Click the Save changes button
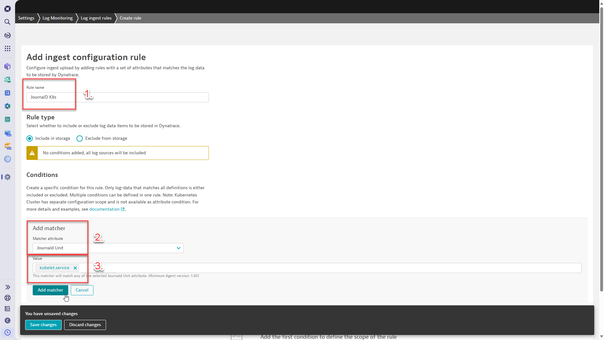604x340 pixels. click(43, 325)
